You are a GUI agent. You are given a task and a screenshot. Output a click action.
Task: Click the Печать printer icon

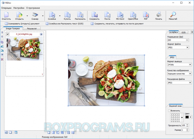(159, 15)
